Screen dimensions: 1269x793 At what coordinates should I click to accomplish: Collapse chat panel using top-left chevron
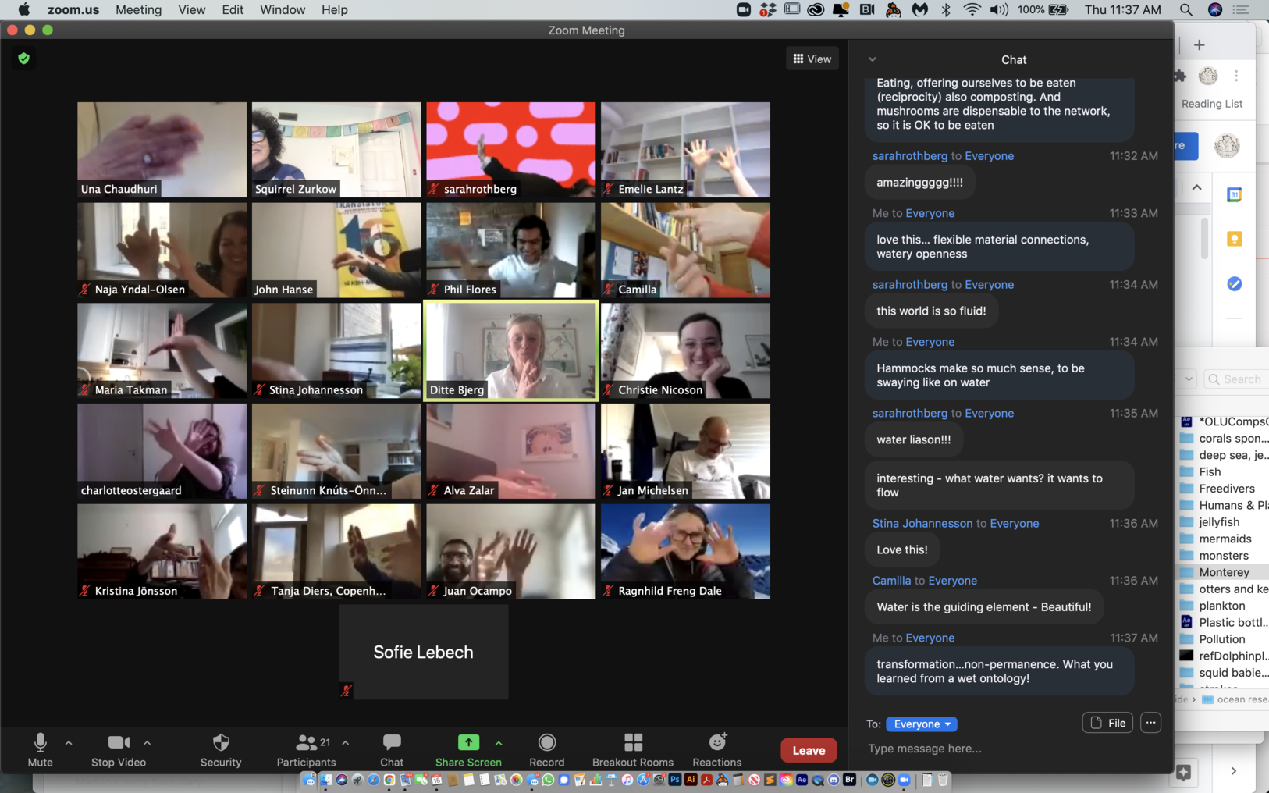pos(873,59)
